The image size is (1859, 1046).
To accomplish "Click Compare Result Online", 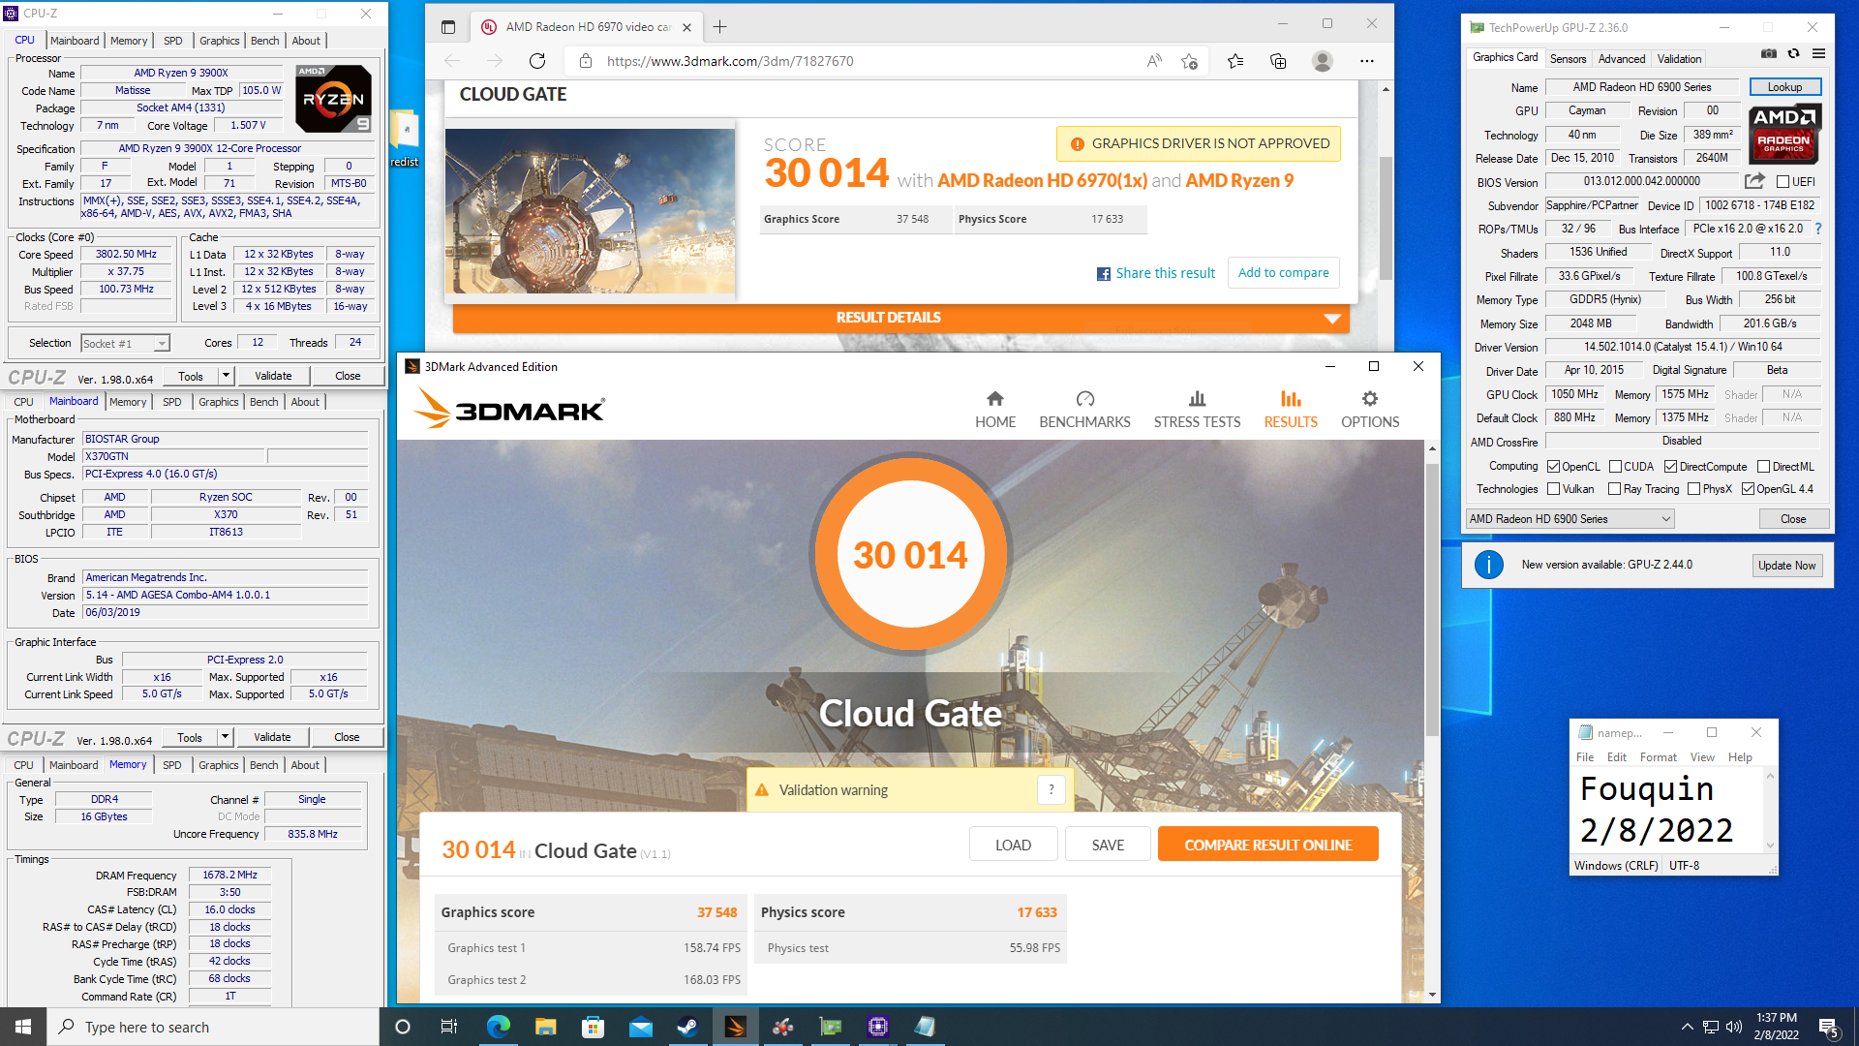I will coord(1267,845).
